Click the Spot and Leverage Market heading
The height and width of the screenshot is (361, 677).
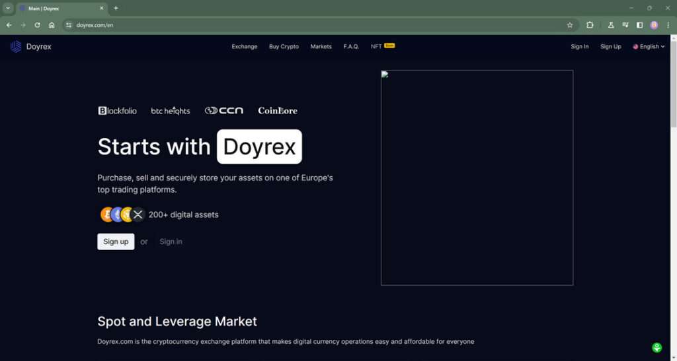click(x=177, y=321)
